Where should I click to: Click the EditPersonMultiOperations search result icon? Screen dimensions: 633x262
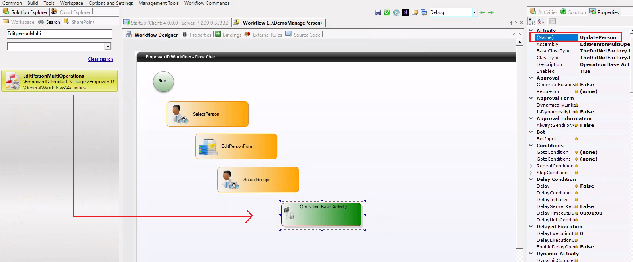[12, 81]
